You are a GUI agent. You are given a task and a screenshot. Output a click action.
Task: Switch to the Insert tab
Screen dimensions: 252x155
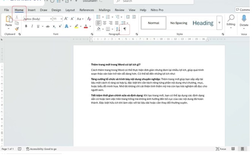32,10
